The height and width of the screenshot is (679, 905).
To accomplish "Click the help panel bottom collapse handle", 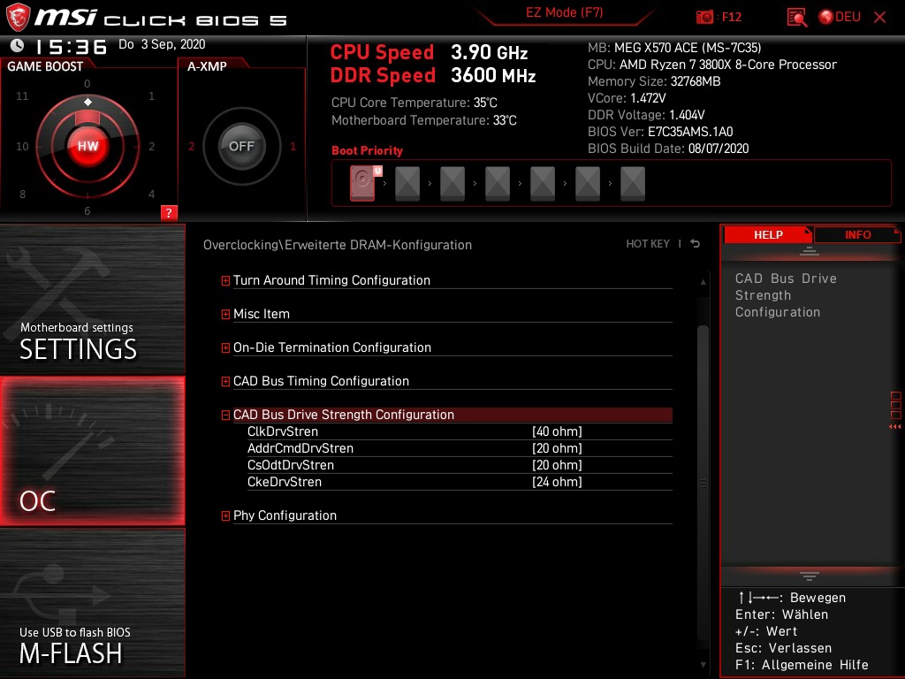I will point(810,576).
